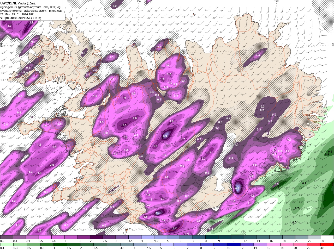Click the 2.7 precipitation value on the map

pos(175,228)
